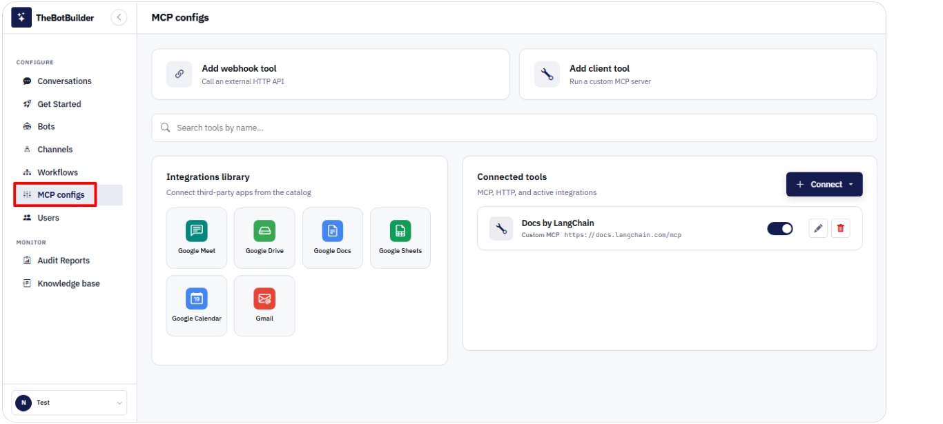Viewport: 943px width, 424px height.
Task: Choose the Google Docs integration
Action: click(333, 238)
